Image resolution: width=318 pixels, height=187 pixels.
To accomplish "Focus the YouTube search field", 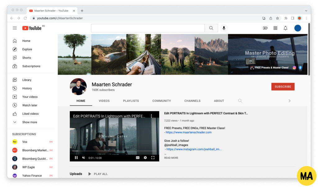I will tap(148, 28).
